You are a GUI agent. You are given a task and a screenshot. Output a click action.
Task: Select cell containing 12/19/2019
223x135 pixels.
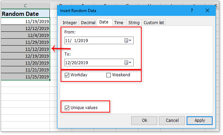tap(25, 56)
